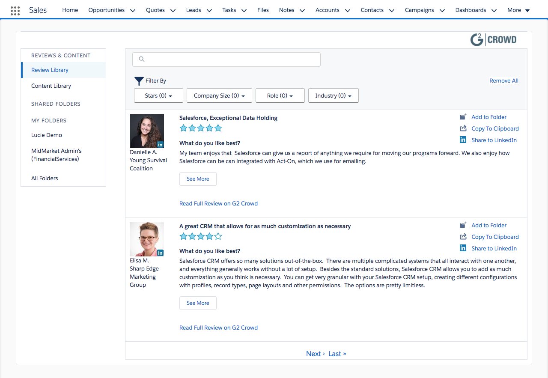Click the G2 Crowd logo
The height and width of the screenshot is (378, 548).
pyautogui.click(x=493, y=40)
